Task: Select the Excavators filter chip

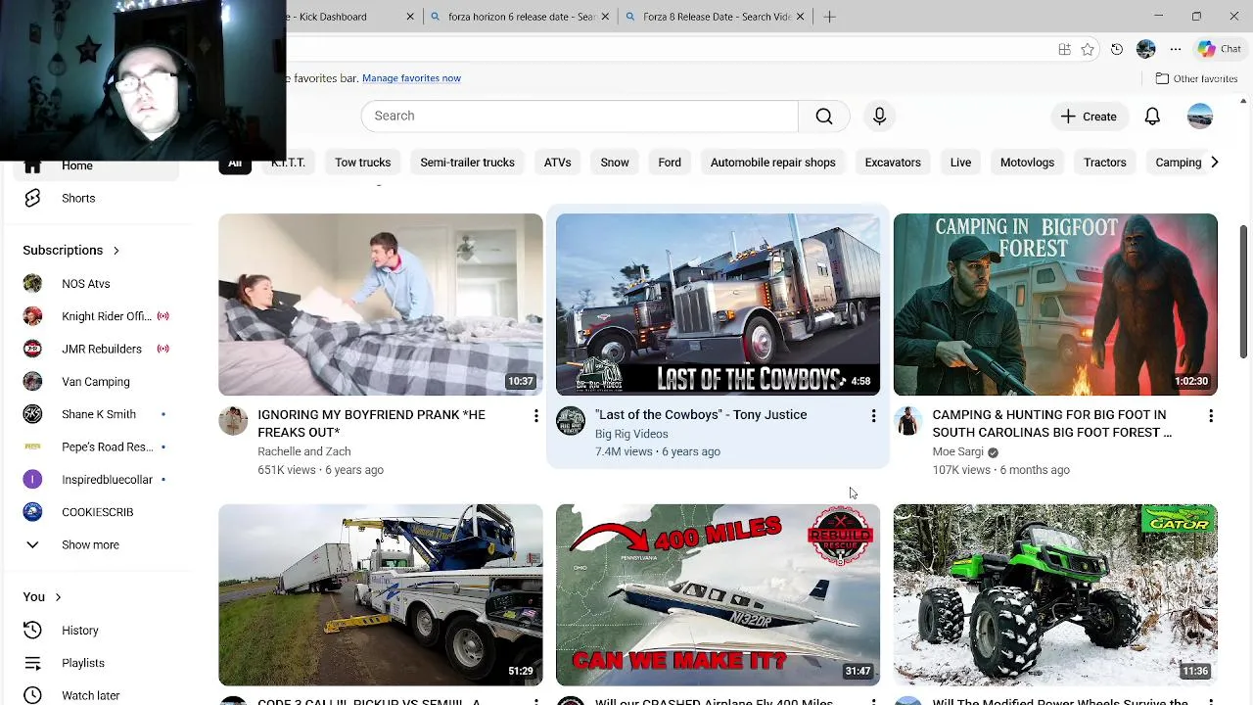Action: 893,163
